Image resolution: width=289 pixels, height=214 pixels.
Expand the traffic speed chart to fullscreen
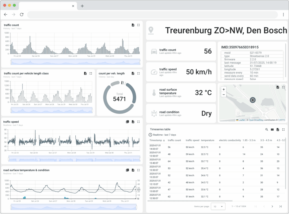(138, 122)
